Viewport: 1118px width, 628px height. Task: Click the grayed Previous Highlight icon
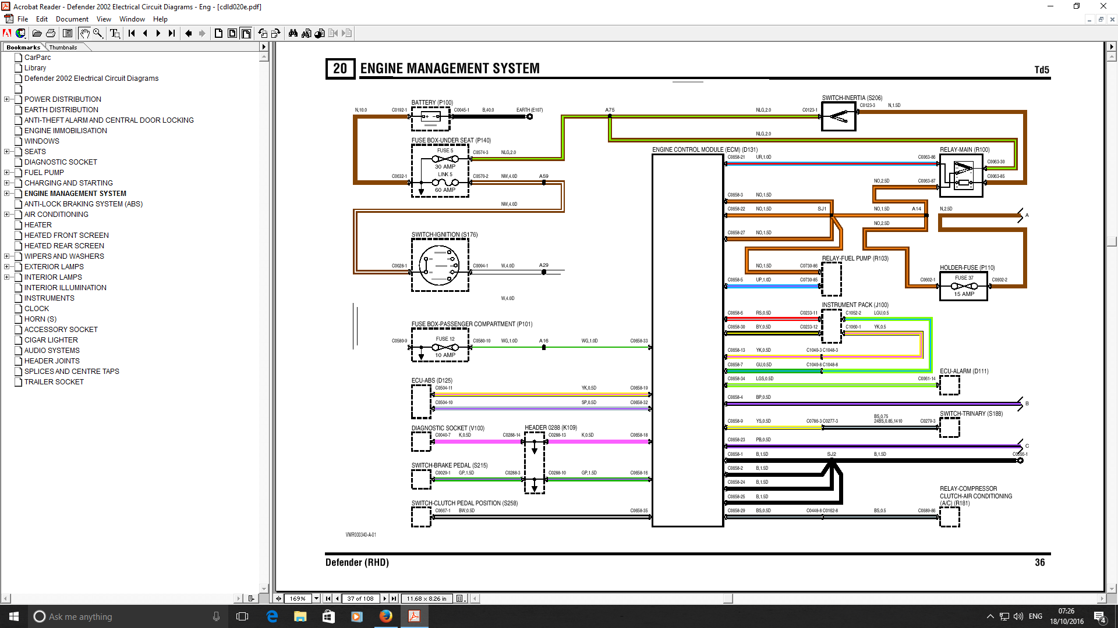point(333,33)
